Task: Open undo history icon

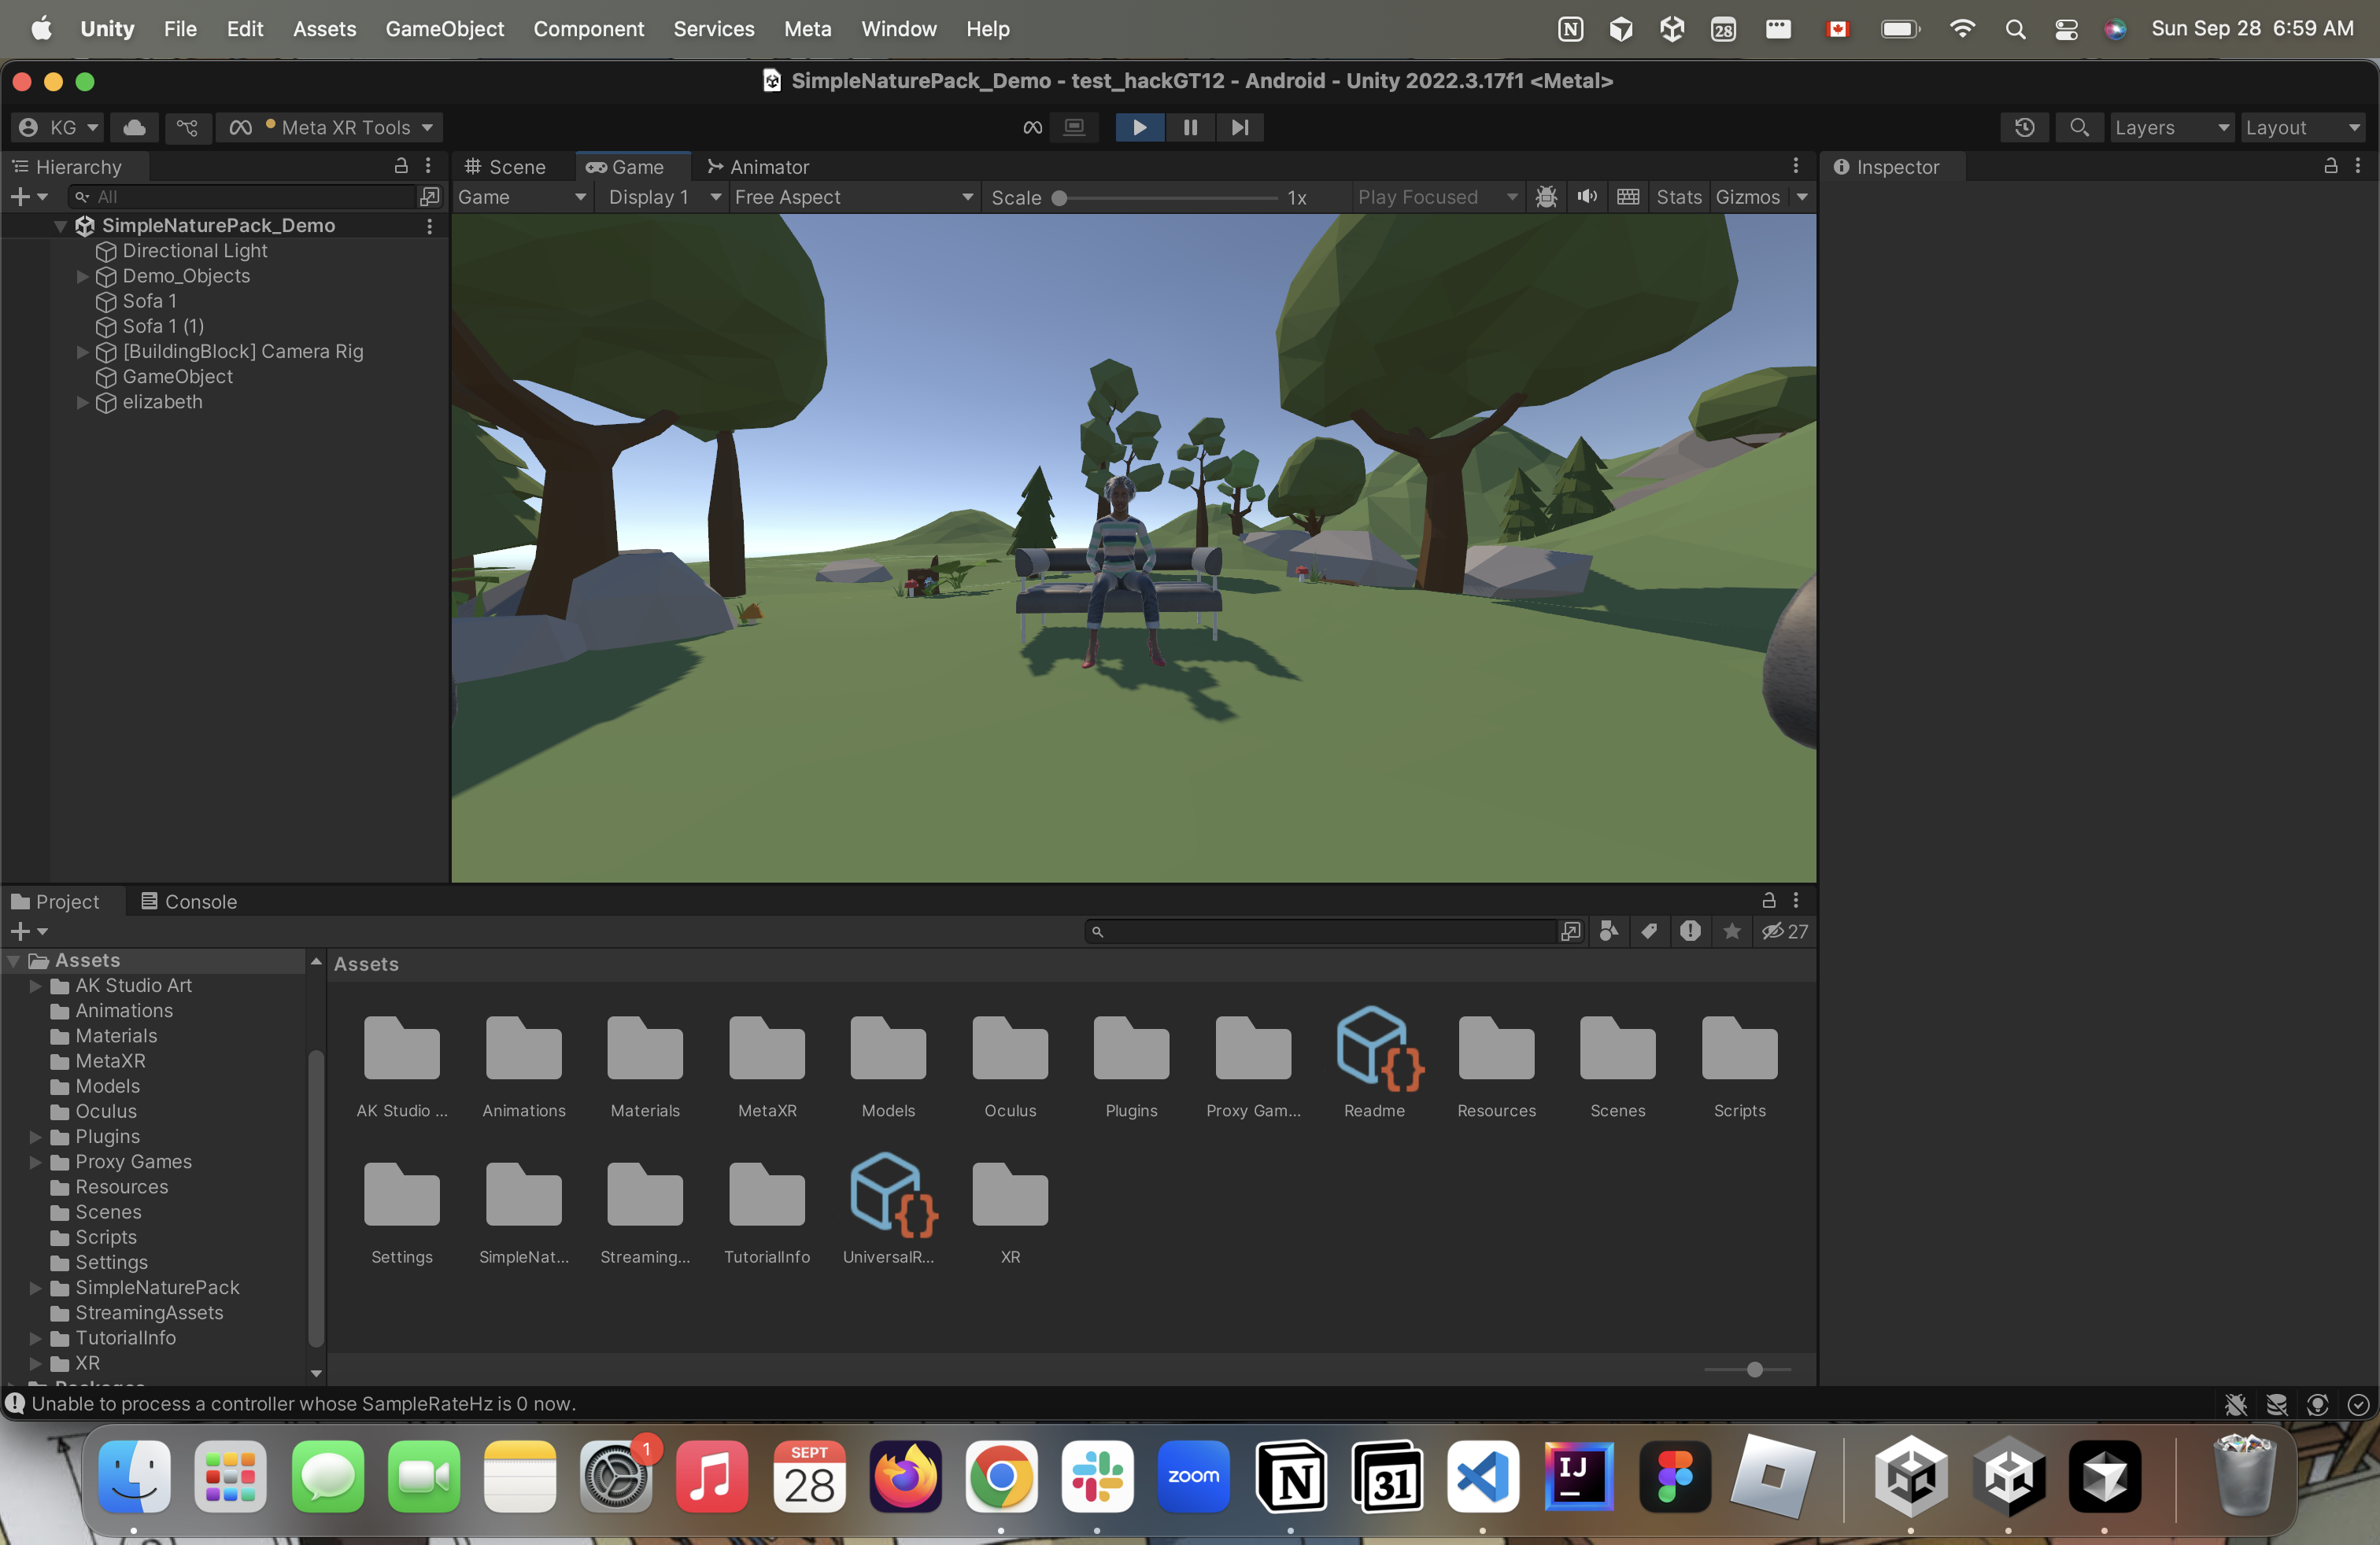Action: 2025,127
